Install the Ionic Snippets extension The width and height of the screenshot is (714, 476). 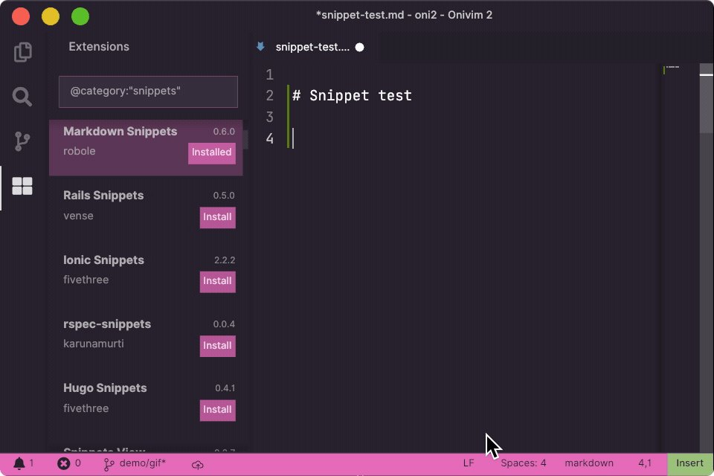[x=218, y=281]
